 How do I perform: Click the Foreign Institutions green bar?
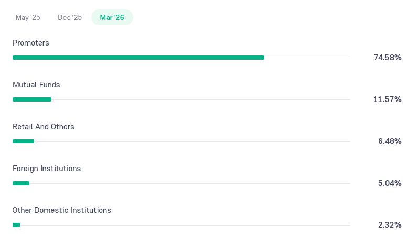point(21,183)
